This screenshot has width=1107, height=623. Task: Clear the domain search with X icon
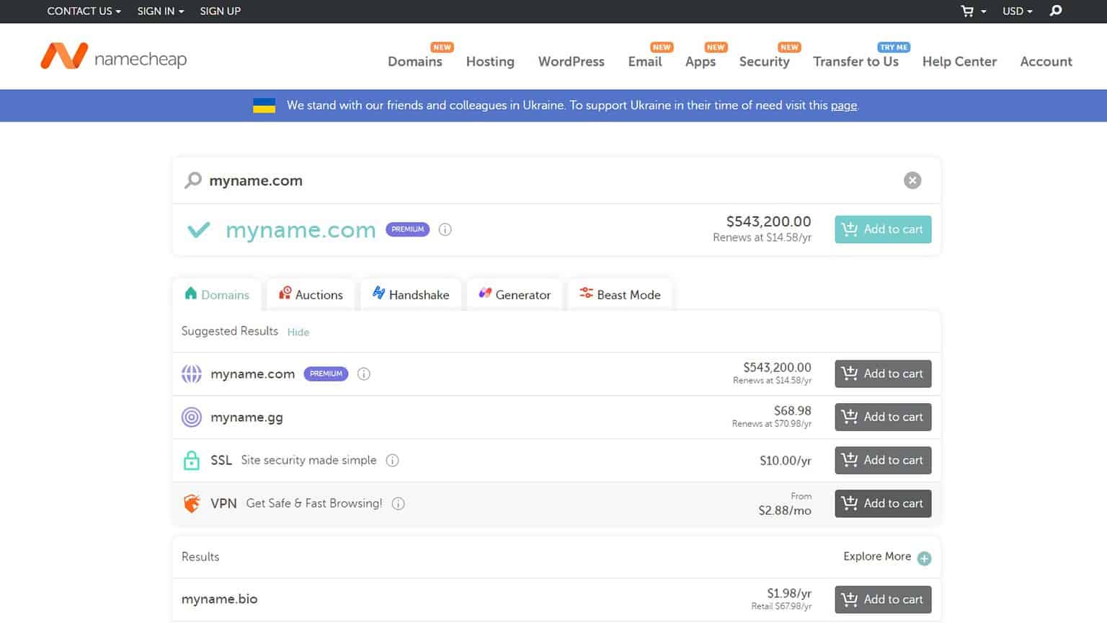pyautogui.click(x=912, y=180)
